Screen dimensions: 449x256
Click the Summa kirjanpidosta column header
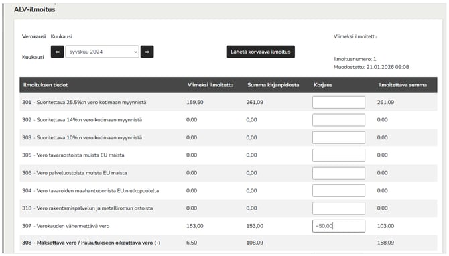[273, 85]
